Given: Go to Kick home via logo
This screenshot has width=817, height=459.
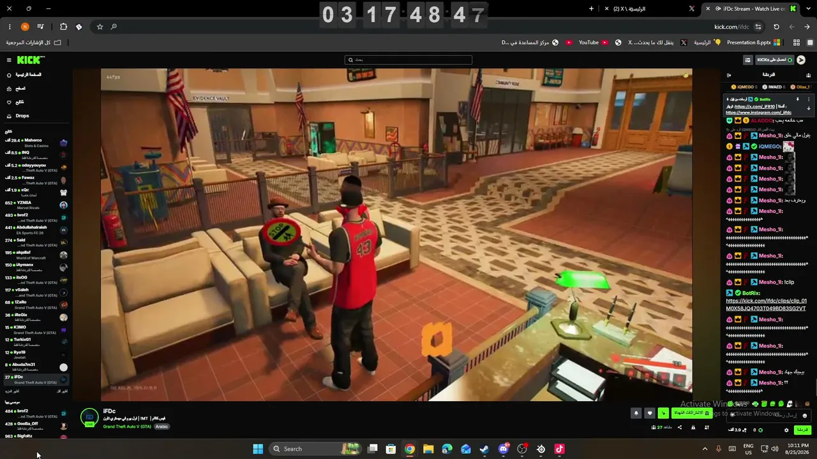Looking at the screenshot, I should (x=30, y=60).
